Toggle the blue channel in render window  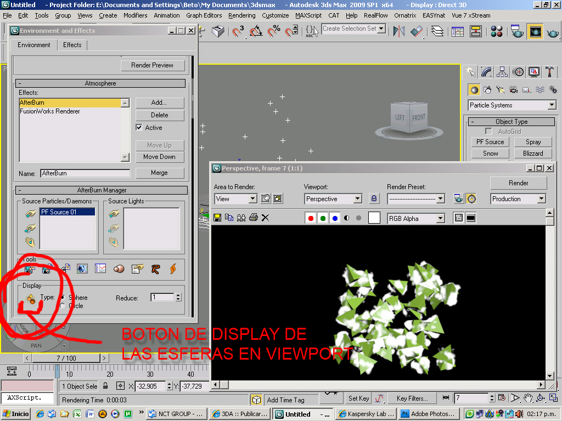[335, 218]
